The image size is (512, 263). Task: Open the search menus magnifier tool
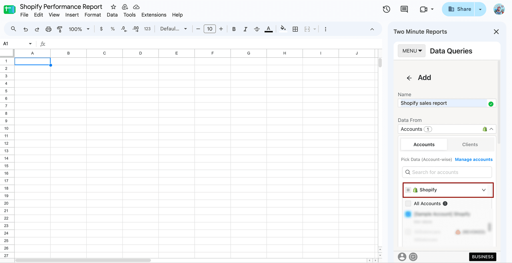[13, 29]
